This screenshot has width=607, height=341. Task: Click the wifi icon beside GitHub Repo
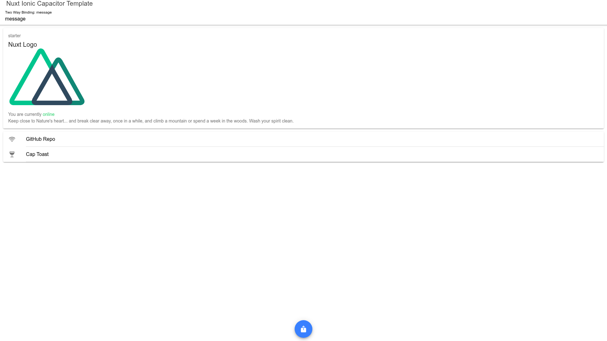point(12,139)
